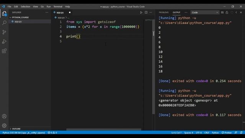Image resolution: width=245 pixels, height=138 pixels.
Task: Open the feedback icon in status bar
Action: [236, 133]
